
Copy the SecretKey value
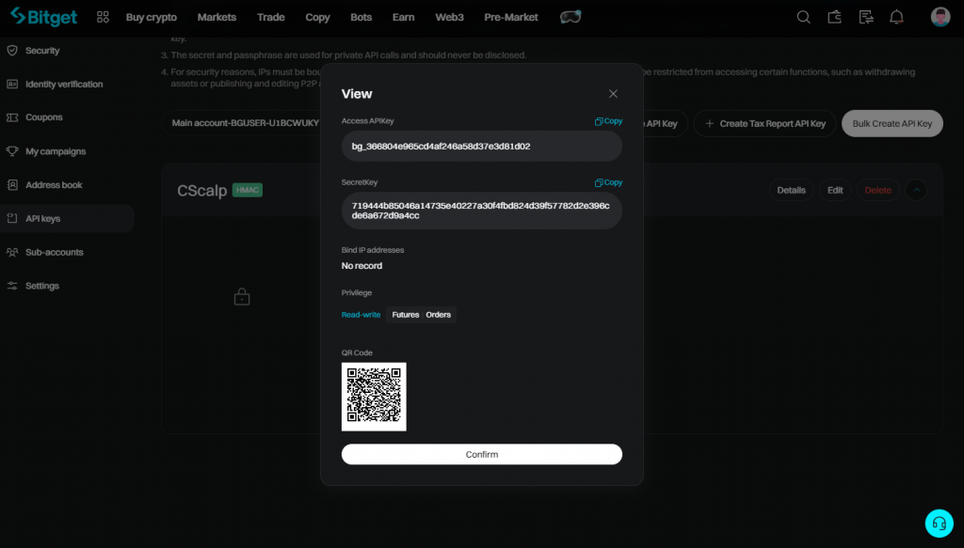(608, 182)
